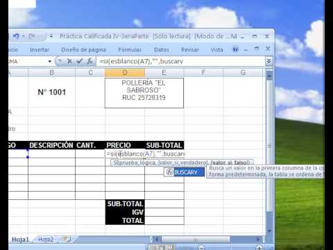Click the Insert Worksheet tab icon
Image resolution: width=333 pixels, height=250 pixels.
click(x=67, y=239)
